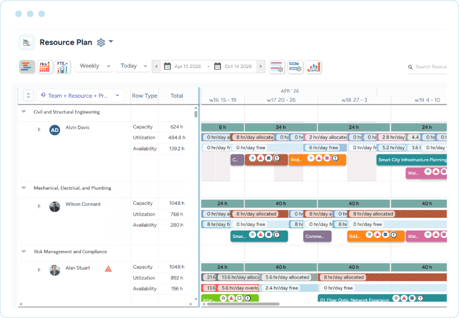Click the 5.6 hr/day overlo segment for Alan Stuart
The width and height of the screenshot is (459, 318).
point(238,288)
